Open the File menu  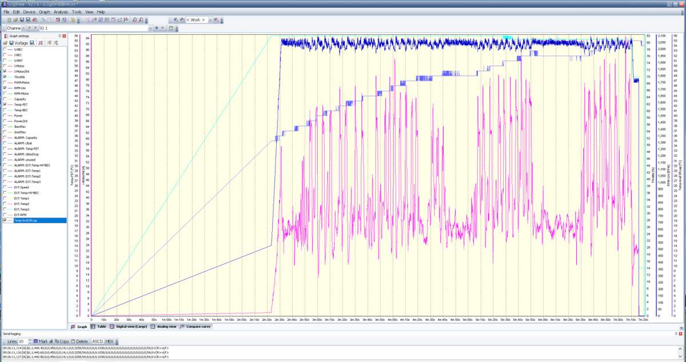click(x=6, y=11)
